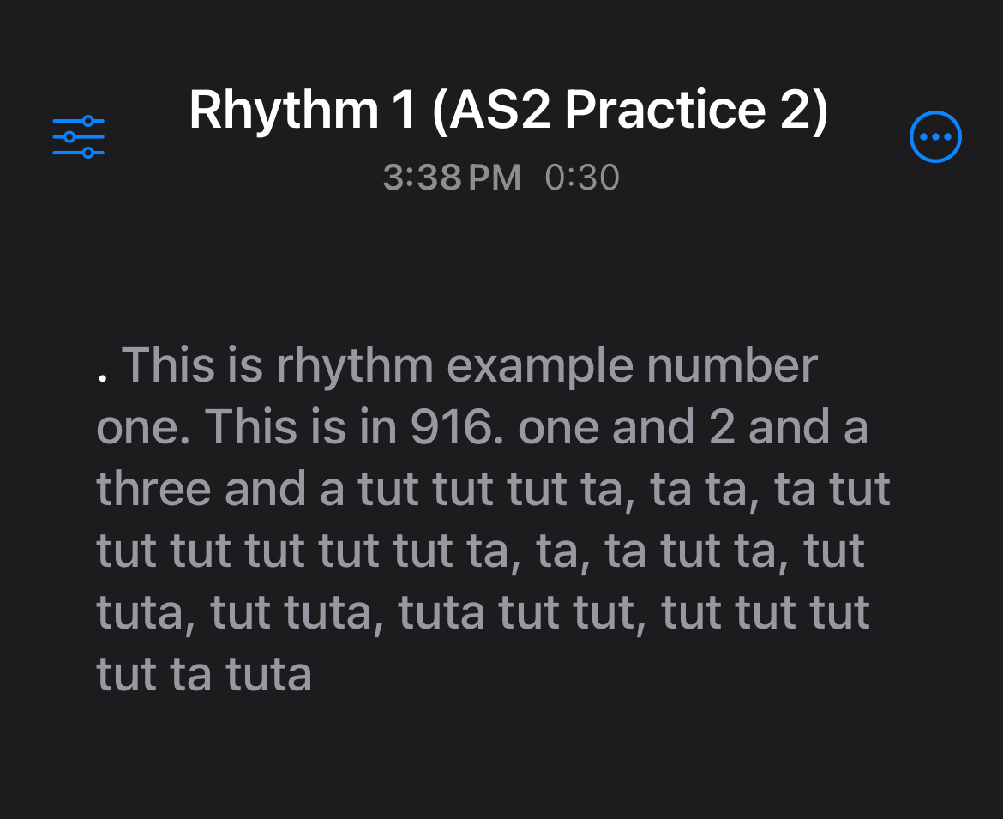Select the word "number" in the transcript
The height and width of the screenshot is (819, 1003).
click(731, 366)
